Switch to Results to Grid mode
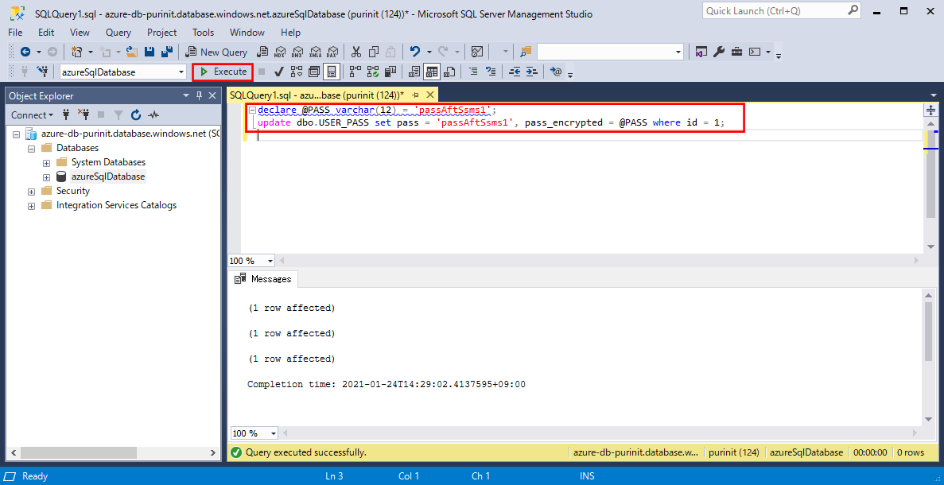The height and width of the screenshot is (485, 944). coord(431,72)
